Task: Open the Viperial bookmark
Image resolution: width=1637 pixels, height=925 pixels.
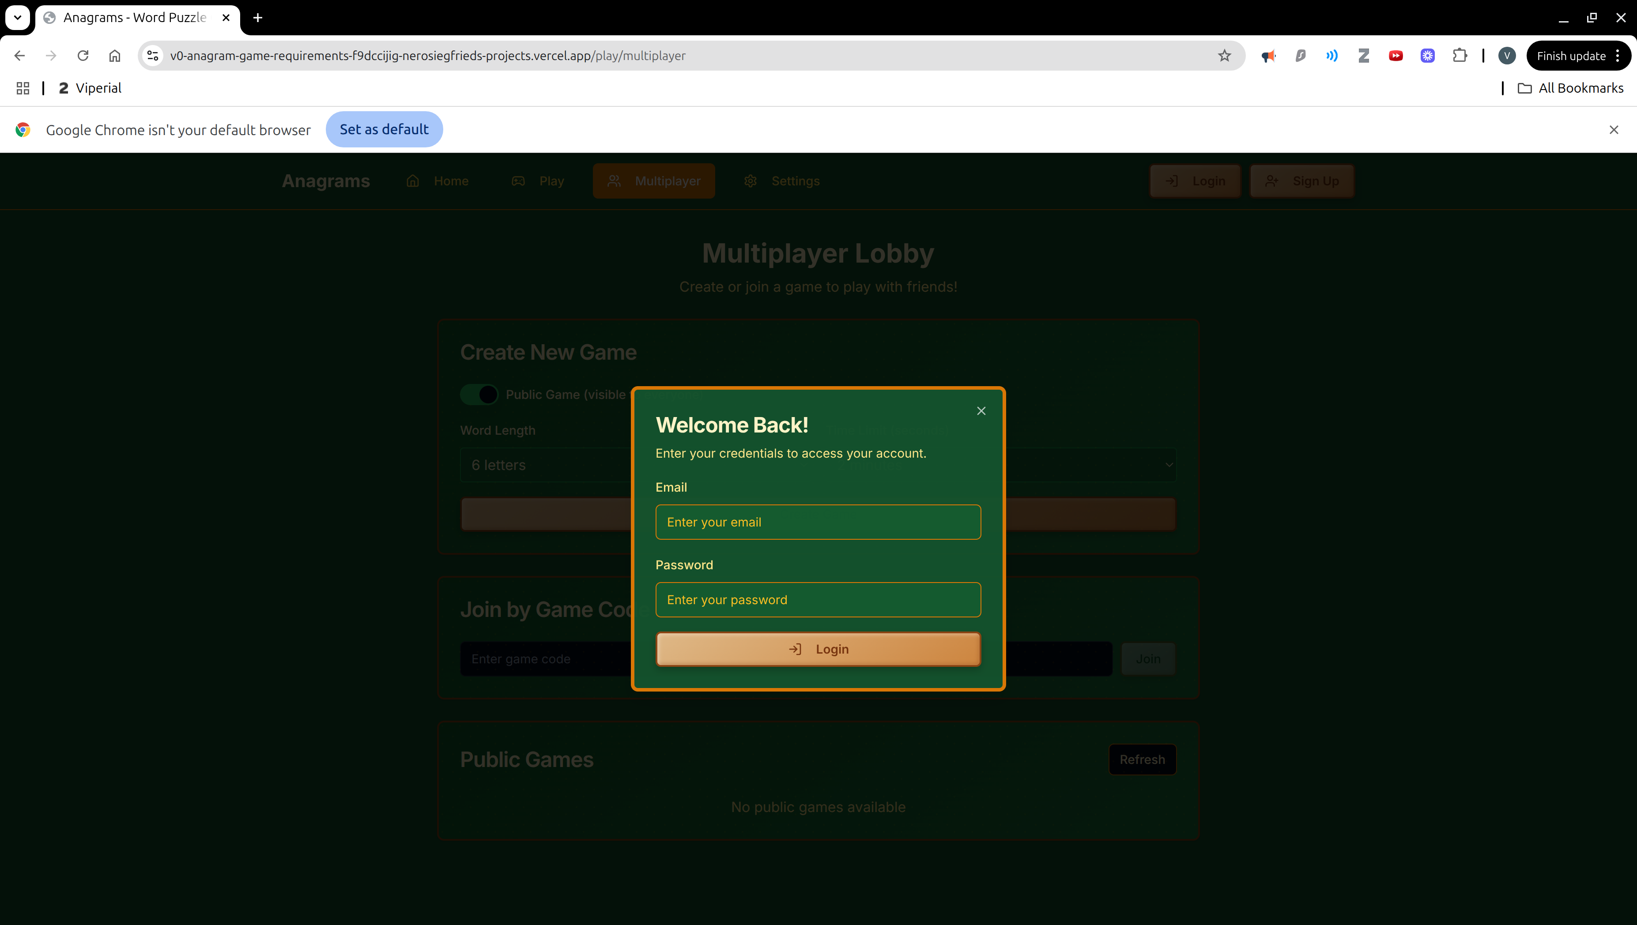Action: pyautogui.click(x=90, y=88)
